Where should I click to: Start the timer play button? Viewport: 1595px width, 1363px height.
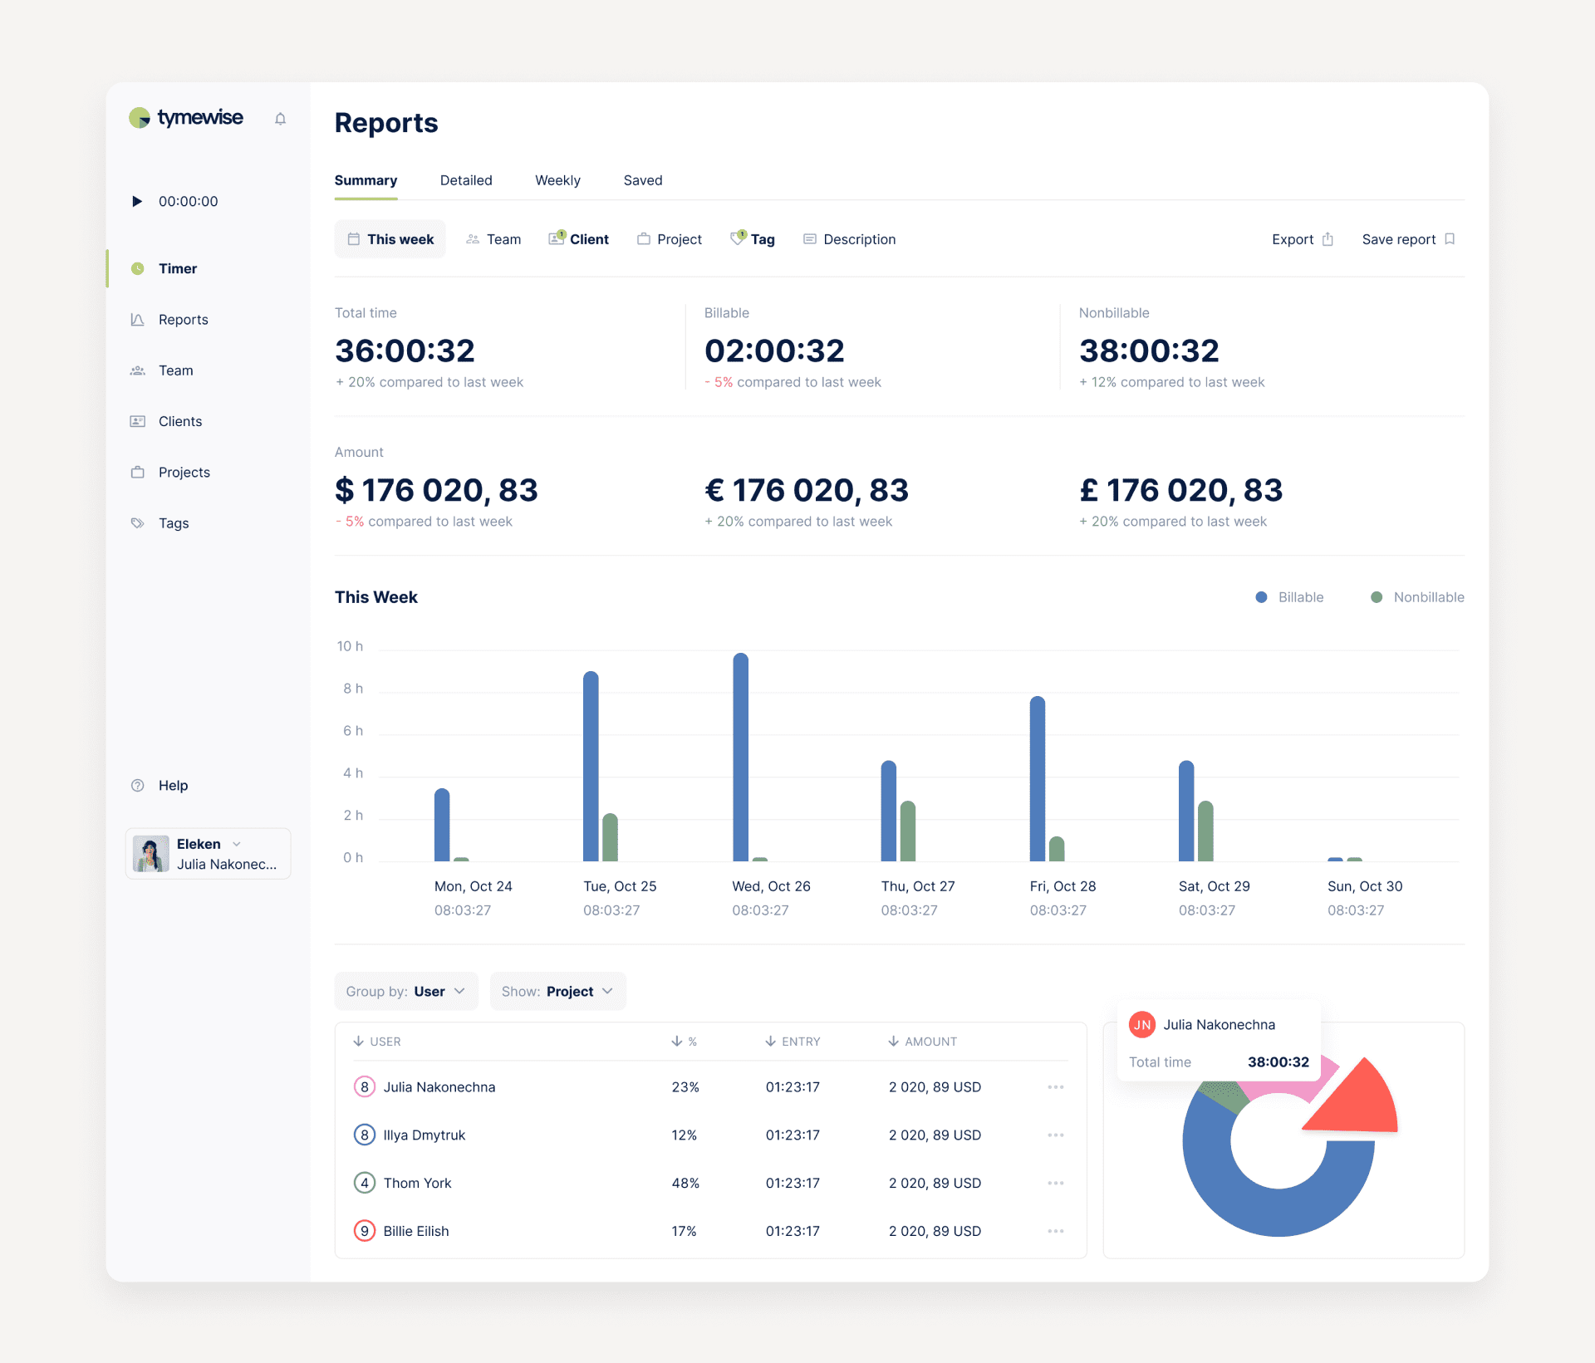coord(137,201)
